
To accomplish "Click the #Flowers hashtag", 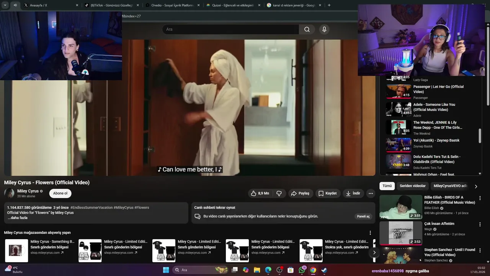I will [x=142, y=207].
